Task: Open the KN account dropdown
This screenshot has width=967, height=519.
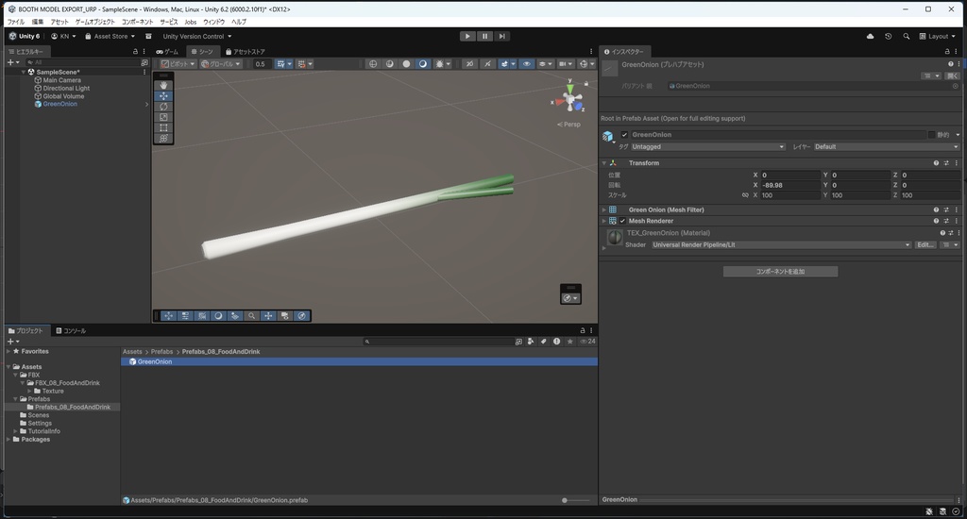Action: [x=63, y=37]
